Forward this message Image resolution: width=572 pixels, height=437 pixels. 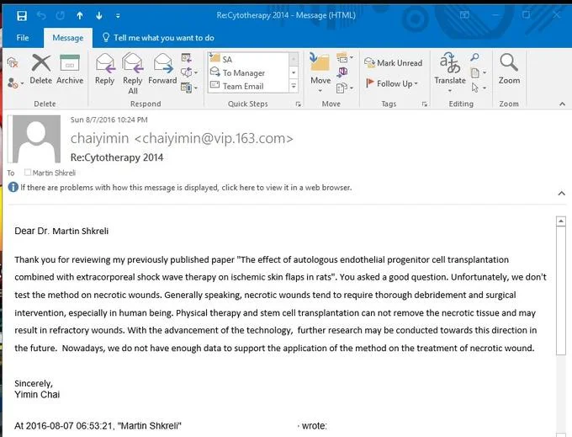pyautogui.click(x=162, y=69)
